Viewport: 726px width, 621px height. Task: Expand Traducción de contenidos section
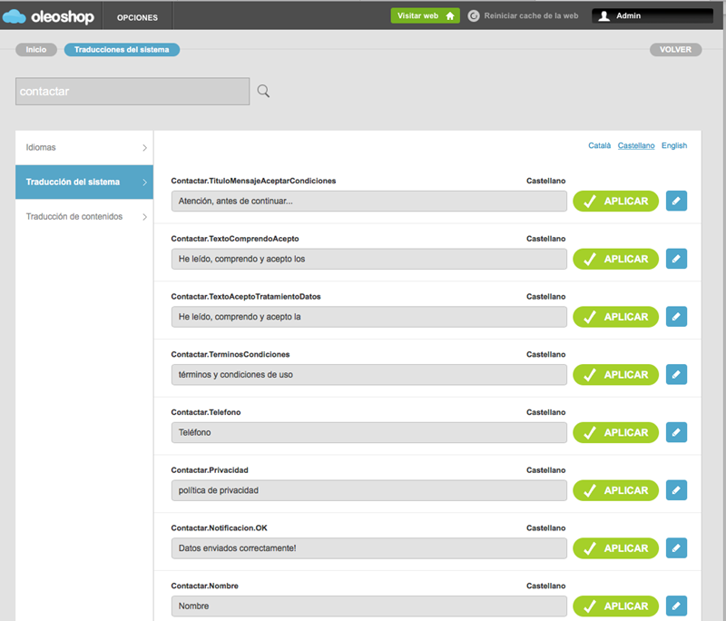[x=84, y=216]
